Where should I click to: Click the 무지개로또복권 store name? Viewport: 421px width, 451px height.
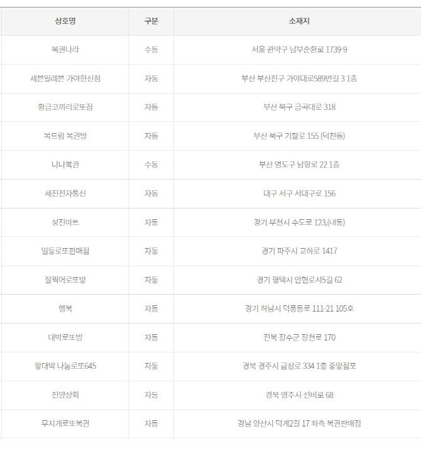click(x=65, y=423)
